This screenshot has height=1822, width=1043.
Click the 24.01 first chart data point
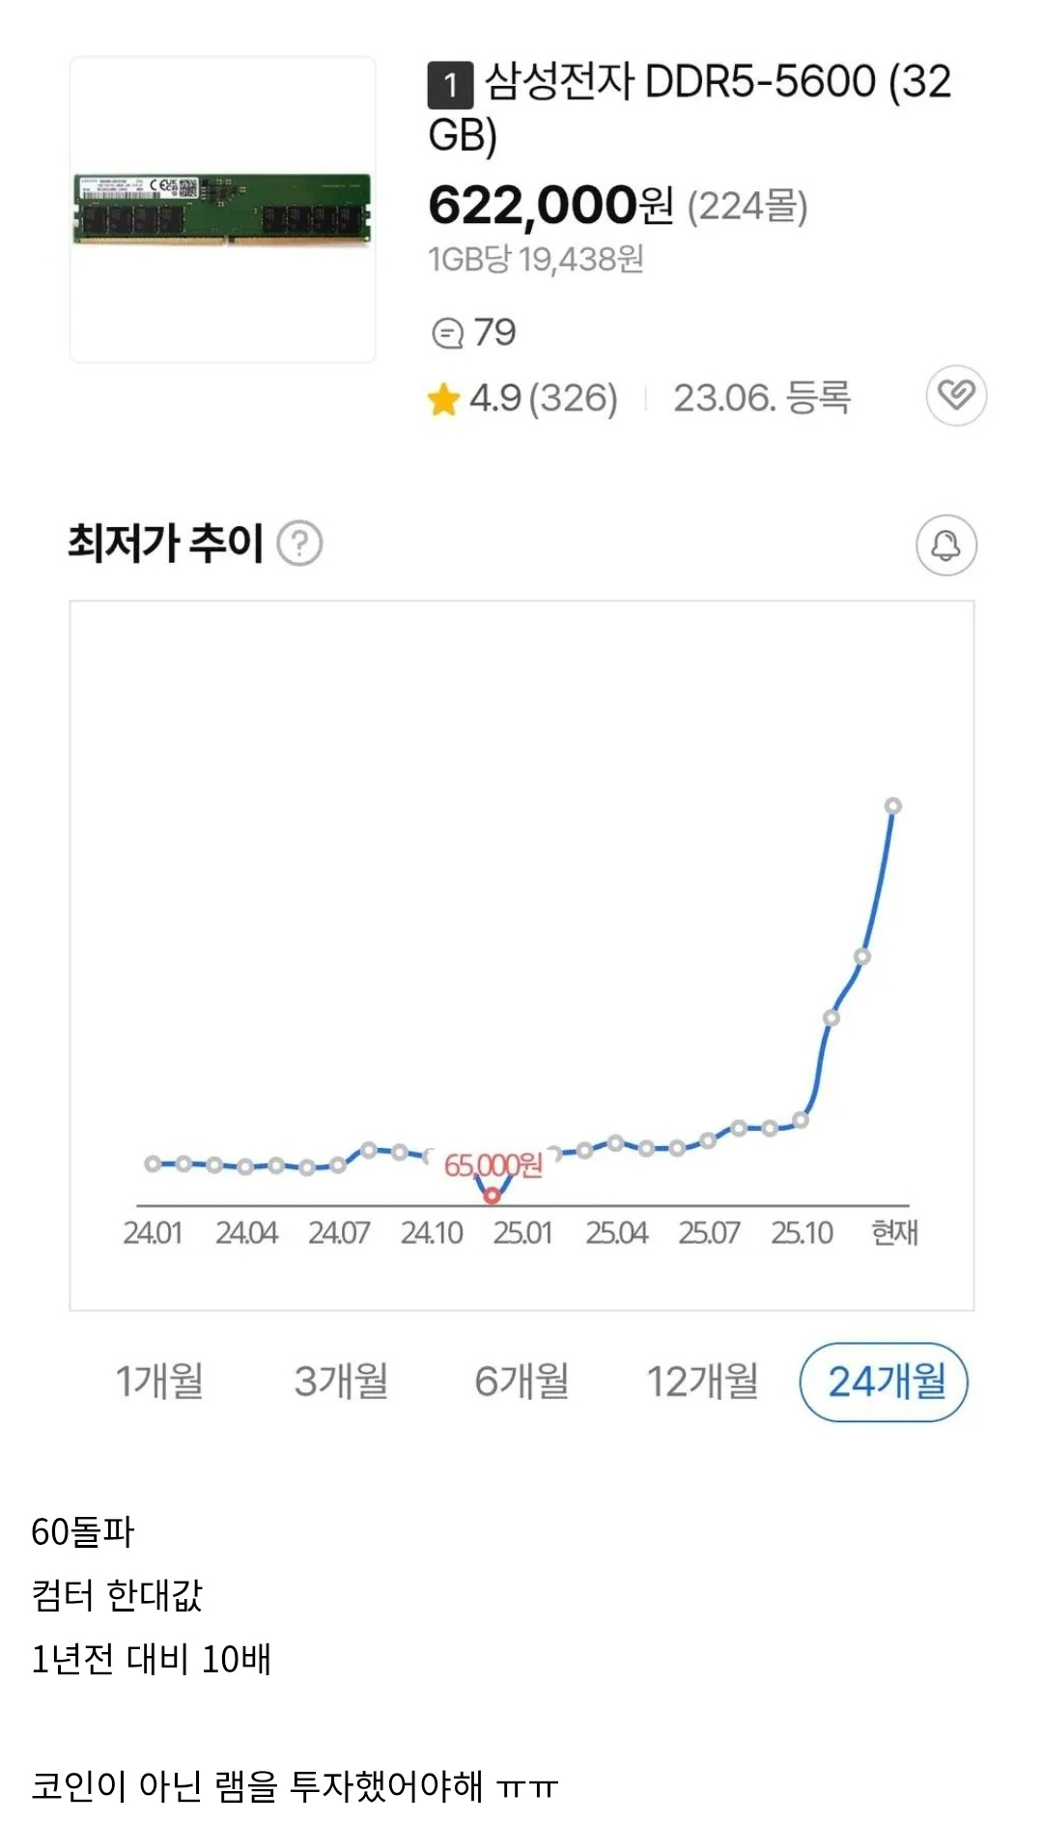(x=153, y=1163)
